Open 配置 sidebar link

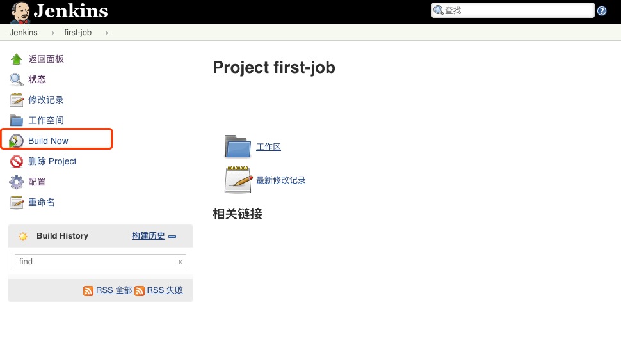point(37,182)
